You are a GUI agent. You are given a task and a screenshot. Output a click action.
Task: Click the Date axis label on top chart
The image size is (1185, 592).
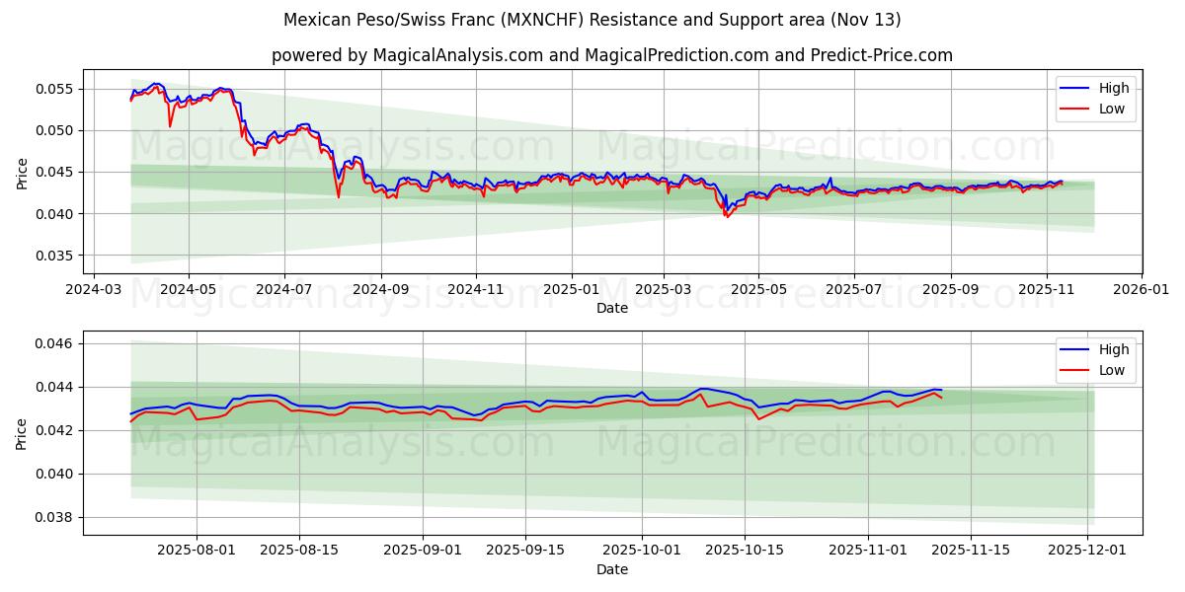(x=612, y=308)
